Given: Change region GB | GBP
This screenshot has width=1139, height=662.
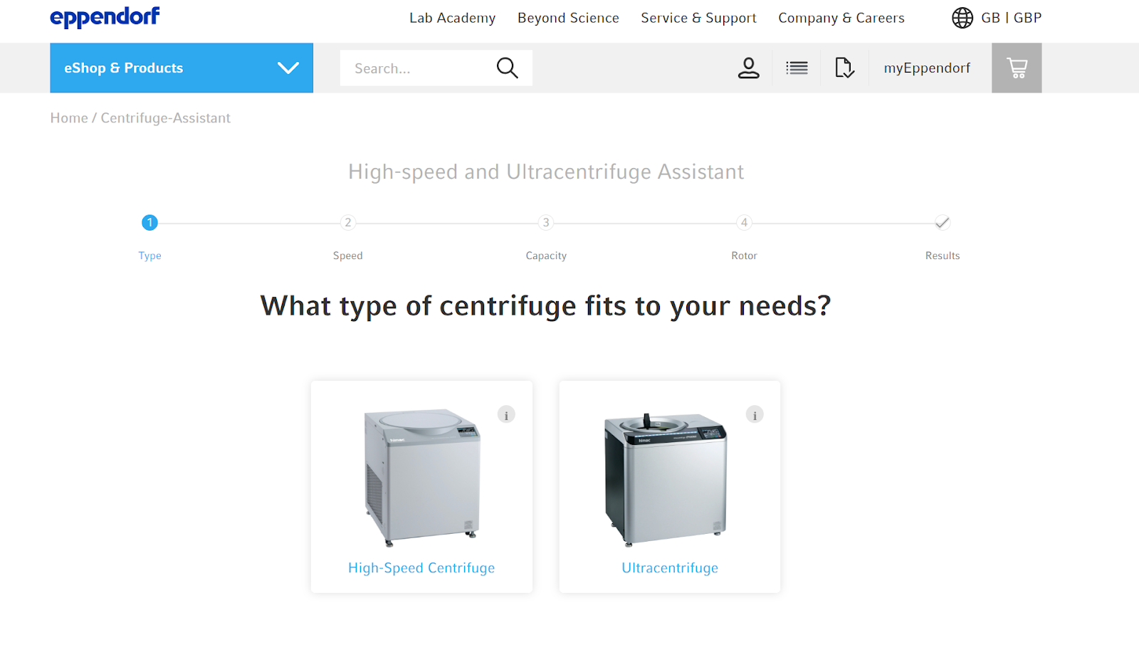Looking at the screenshot, I should (1011, 18).
